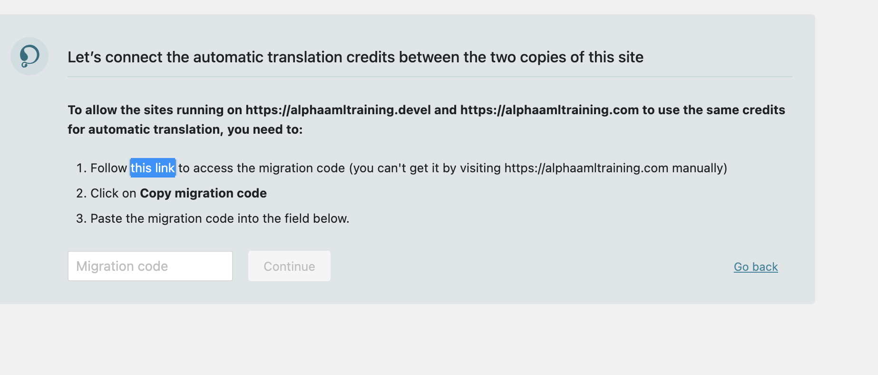Click the alphaamltraining.devel URL in bold text
The image size is (878, 375).
pos(338,110)
